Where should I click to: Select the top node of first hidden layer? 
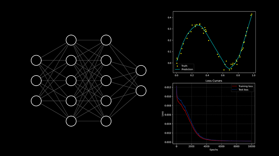71,40
